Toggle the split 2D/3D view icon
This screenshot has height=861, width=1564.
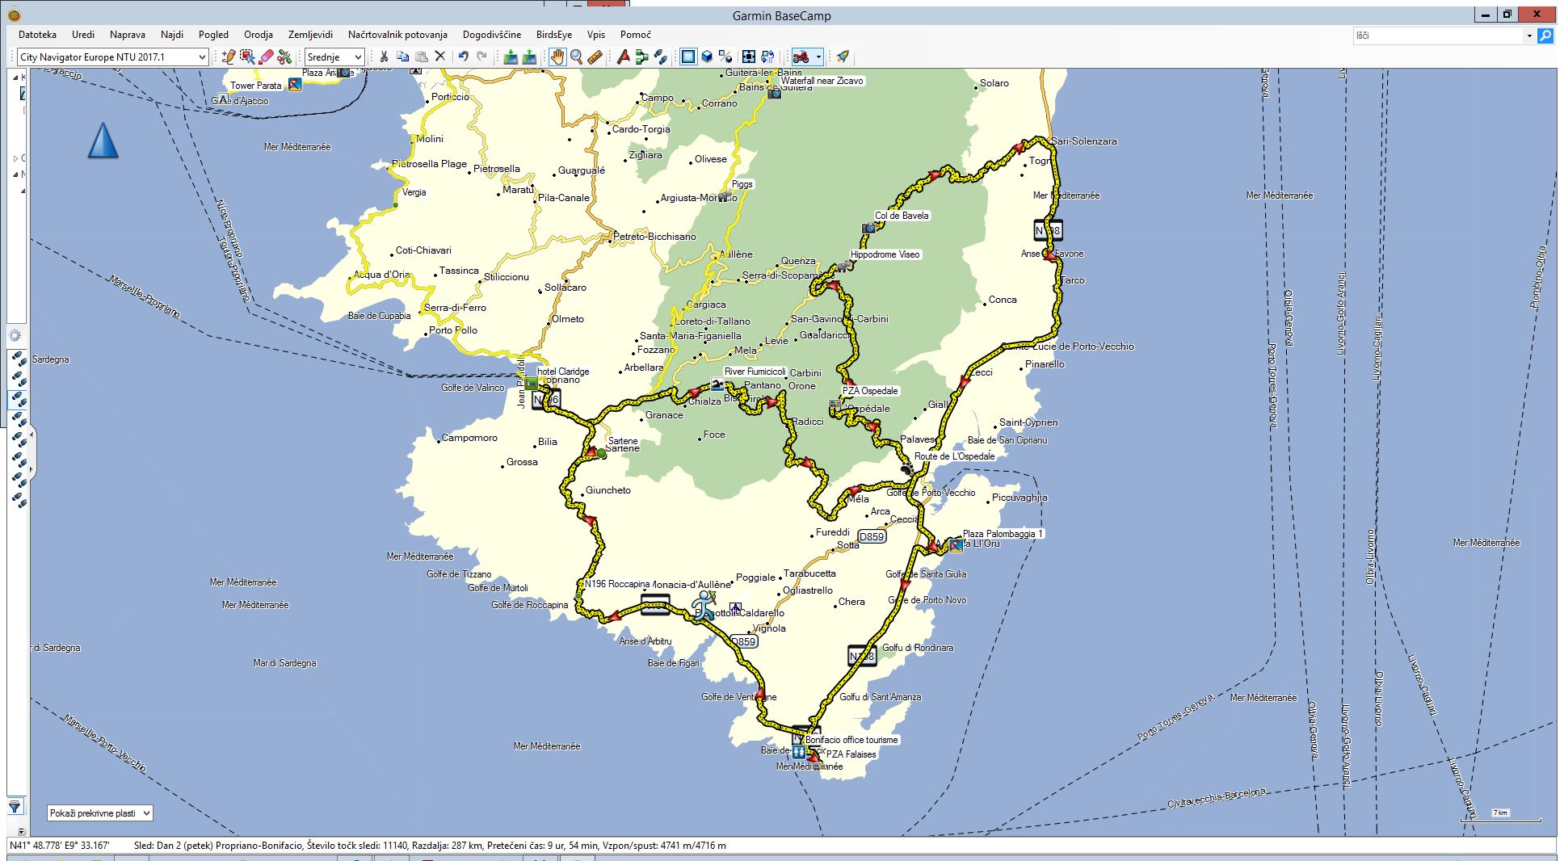[725, 57]
